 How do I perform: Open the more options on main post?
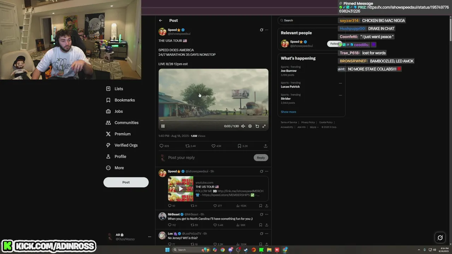267,30
